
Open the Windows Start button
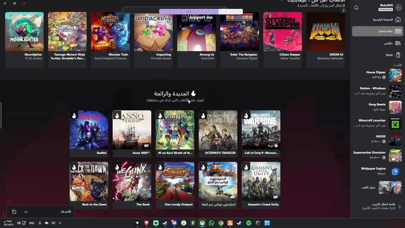[x=267, y=223]
